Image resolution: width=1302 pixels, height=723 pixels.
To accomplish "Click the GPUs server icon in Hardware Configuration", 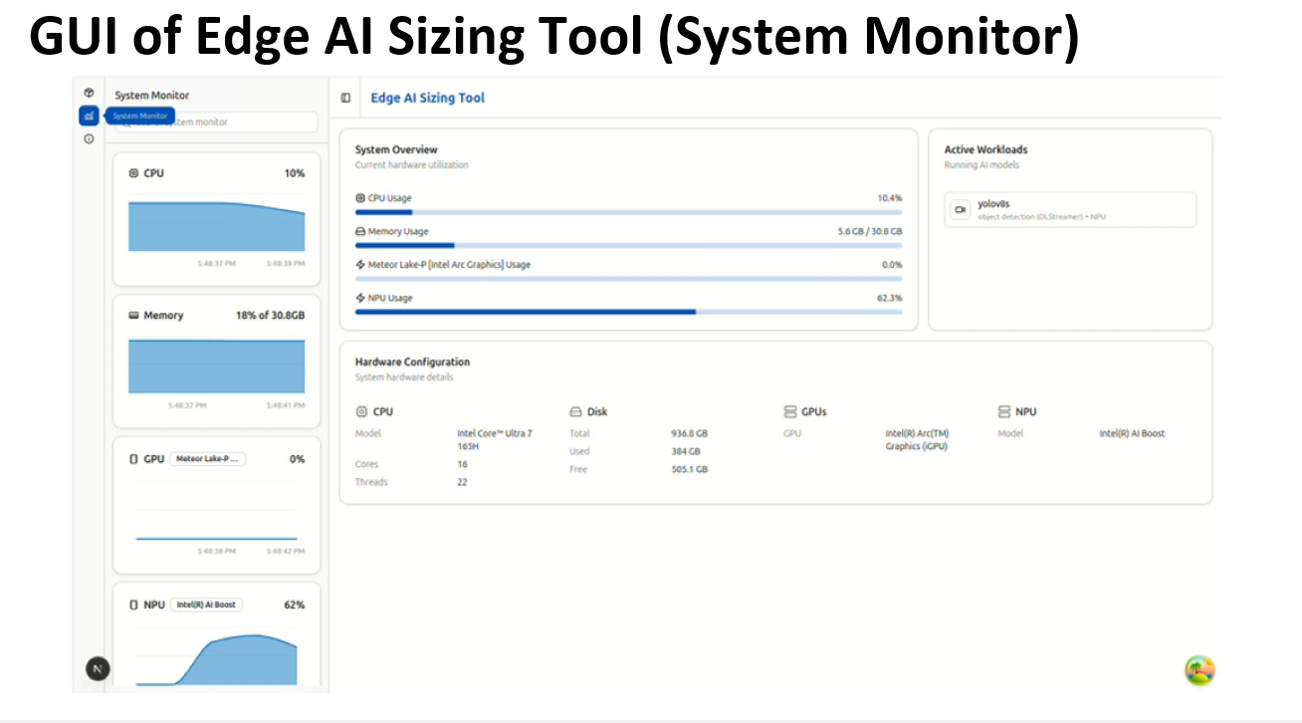I will [790, 412].
